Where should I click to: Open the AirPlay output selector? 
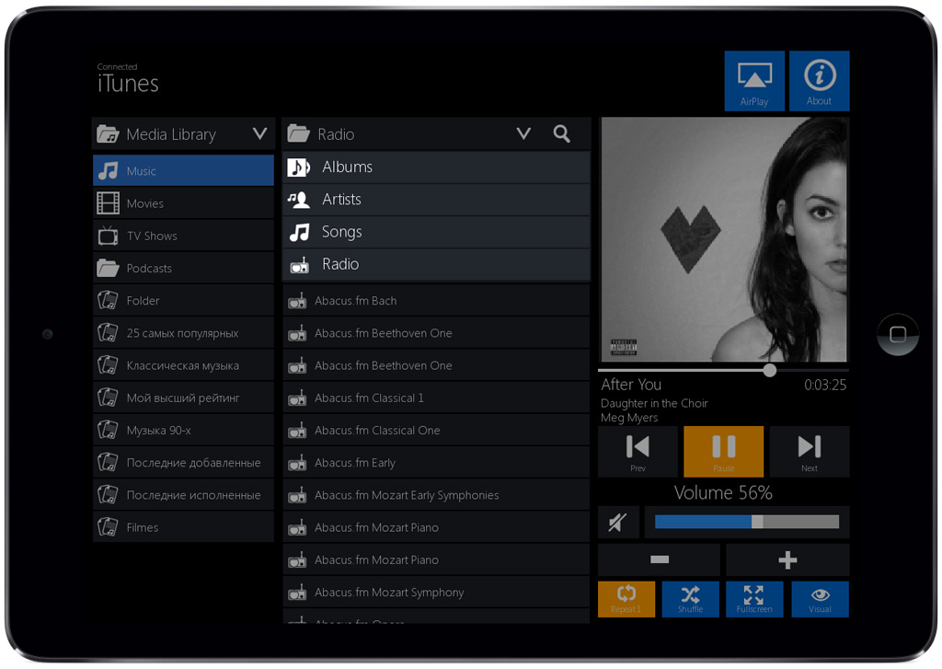pyautogui.click(x=754, y=81)
